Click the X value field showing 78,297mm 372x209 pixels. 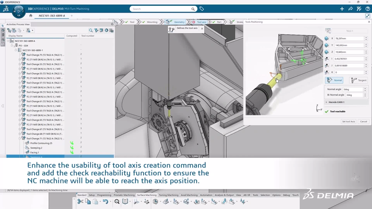click(349, 38)
